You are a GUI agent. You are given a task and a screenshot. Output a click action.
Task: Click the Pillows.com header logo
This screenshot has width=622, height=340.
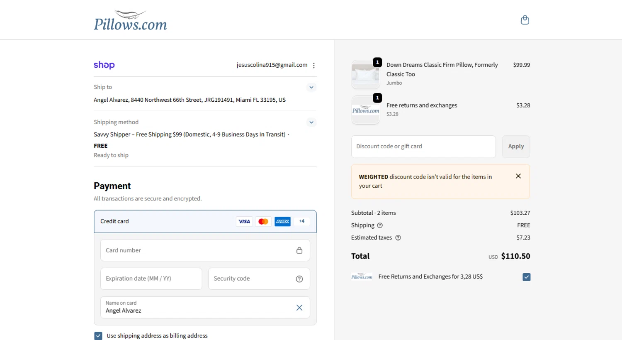[130, 20]
